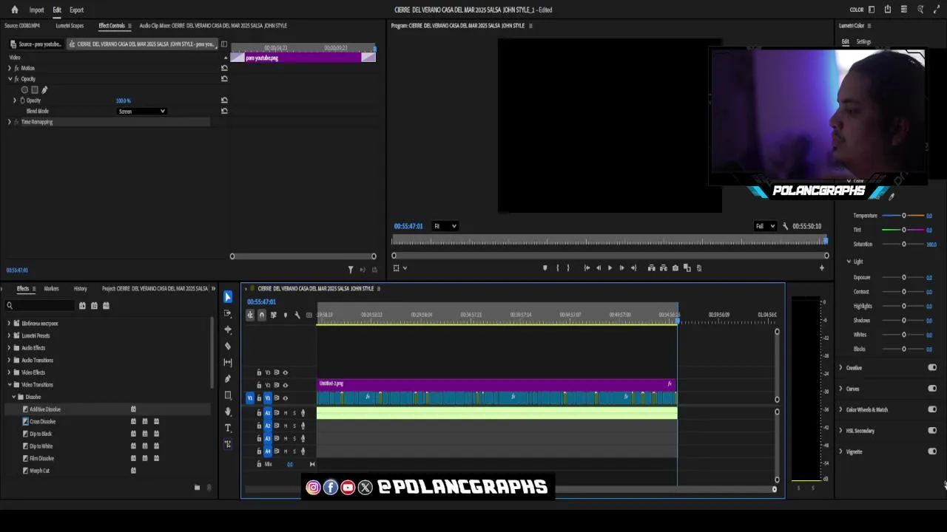Toggle V1 track output eye
This screenshot has height=532, width=947.
pos(285,398)
